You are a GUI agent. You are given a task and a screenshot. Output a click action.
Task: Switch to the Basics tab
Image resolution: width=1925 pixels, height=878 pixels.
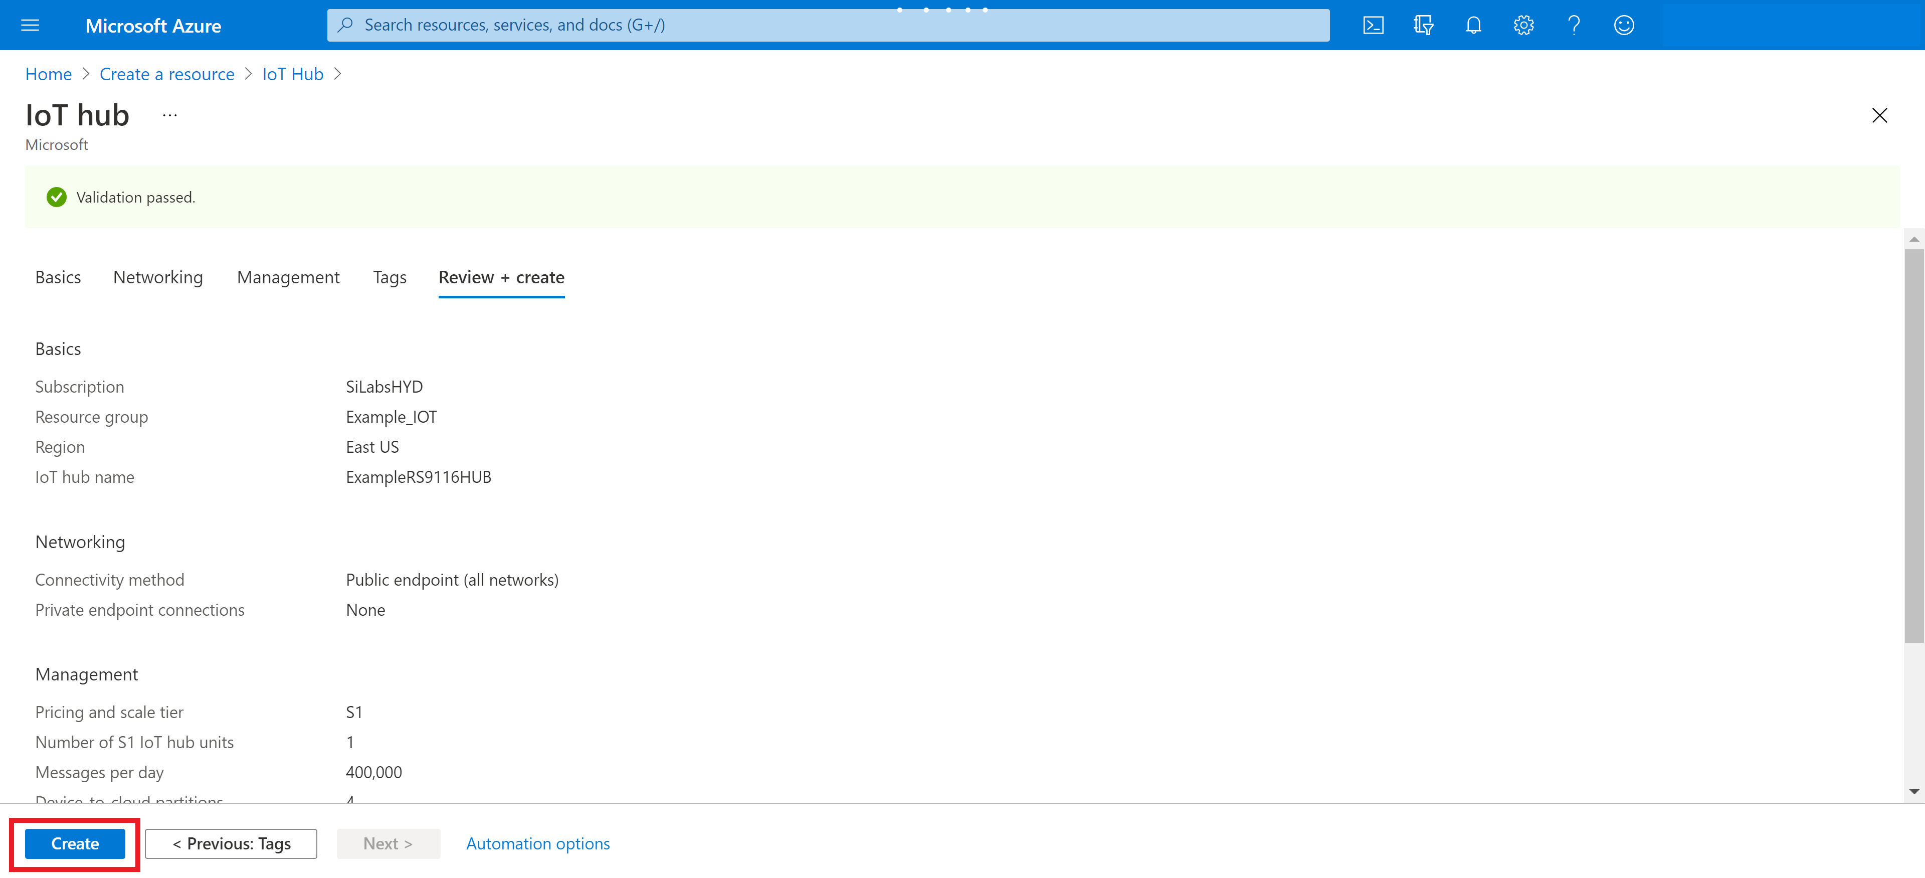point(58,277)
